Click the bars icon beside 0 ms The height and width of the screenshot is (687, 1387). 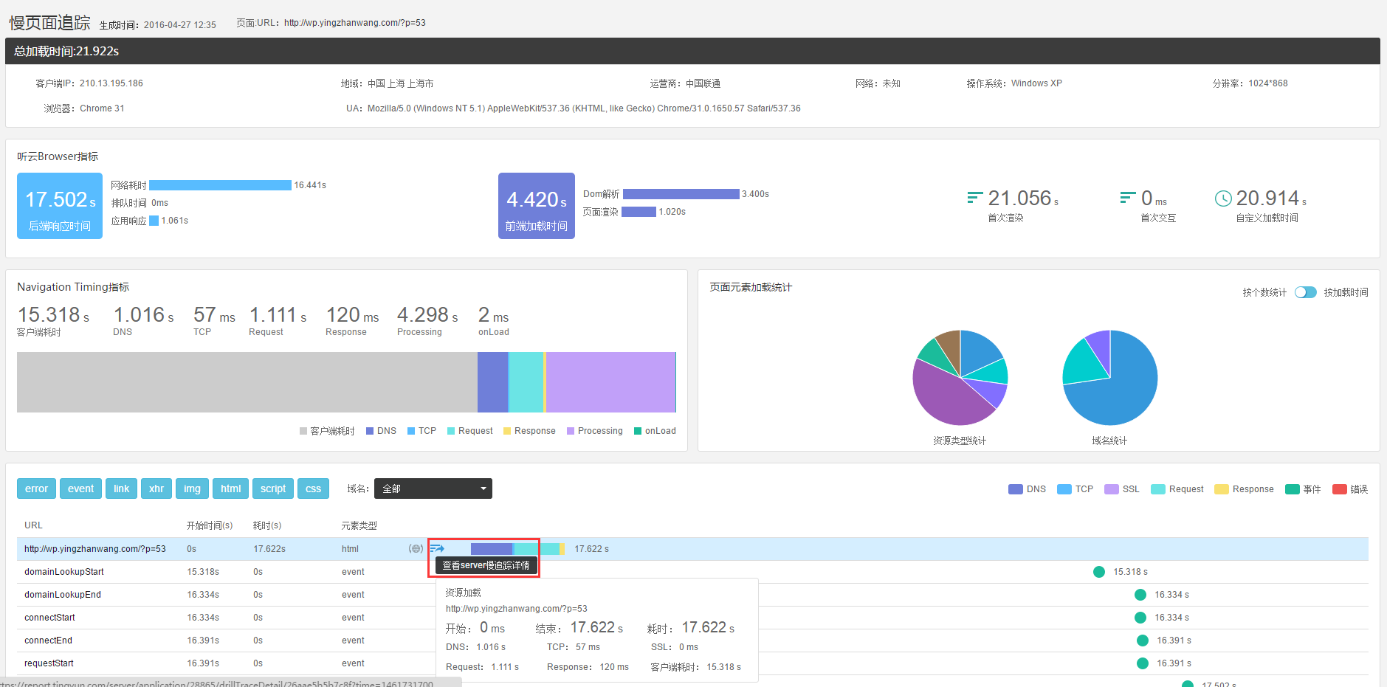(x=1127, y=198)
